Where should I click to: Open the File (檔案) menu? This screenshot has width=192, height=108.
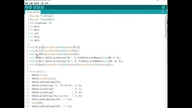(x=27, y=3)
